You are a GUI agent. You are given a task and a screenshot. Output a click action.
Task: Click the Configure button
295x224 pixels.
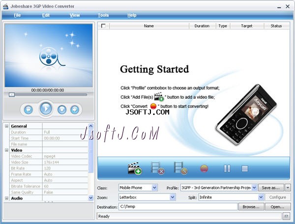[278, 197]
